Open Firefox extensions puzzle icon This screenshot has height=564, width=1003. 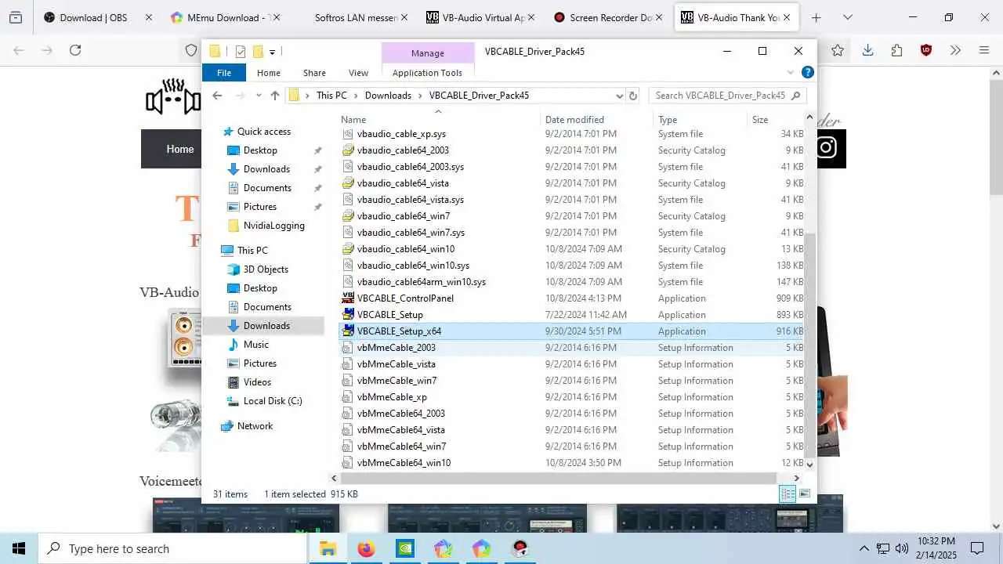coord(896,50)
